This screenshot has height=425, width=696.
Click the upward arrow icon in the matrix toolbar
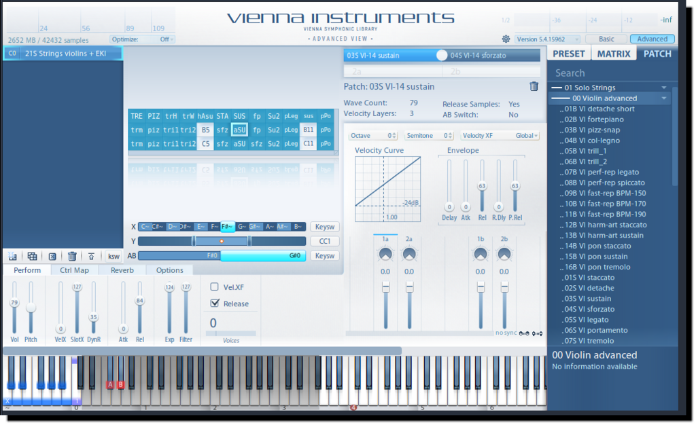click(91, 256)
